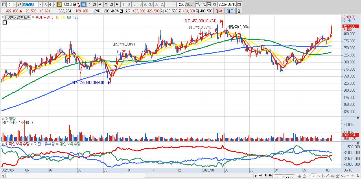
Task: Select the 120 interval preset
Action: (x=162, y=4)
